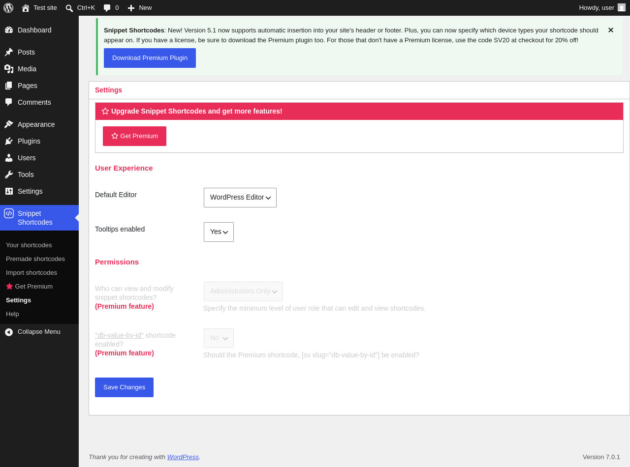Open the Default Editor dropdown

click(240, 198)
